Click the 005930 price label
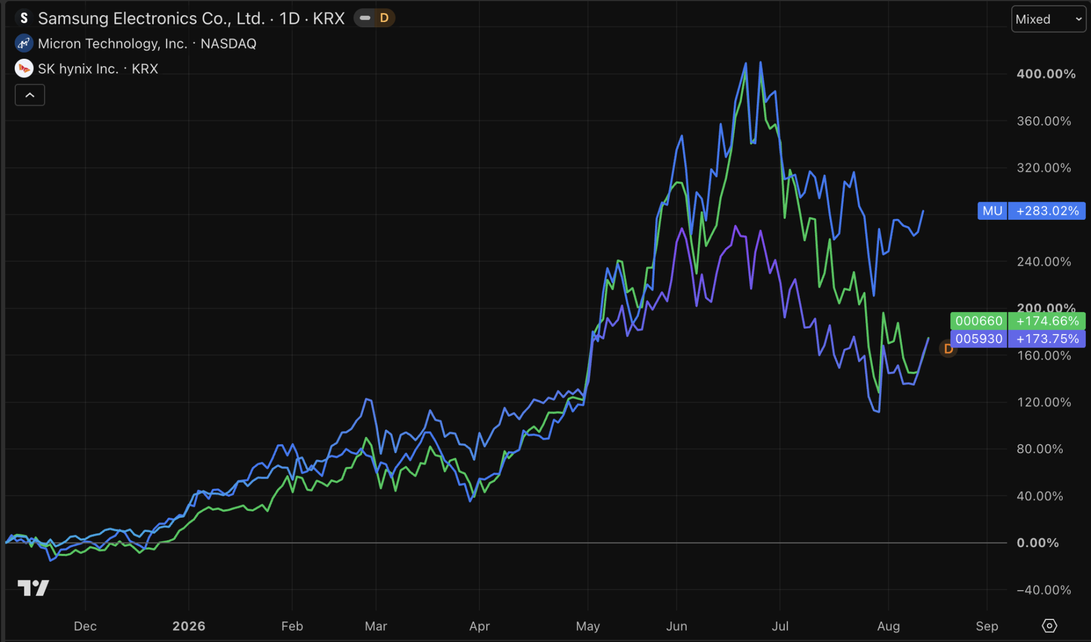This screenshot has height=642, width=1091. click(979, 339)
